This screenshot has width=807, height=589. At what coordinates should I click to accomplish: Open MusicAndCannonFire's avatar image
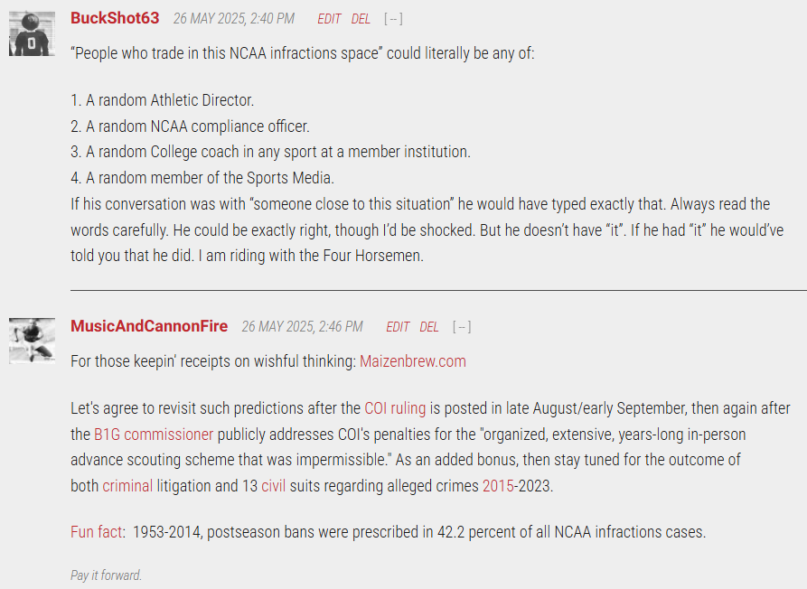pos(32,341)
